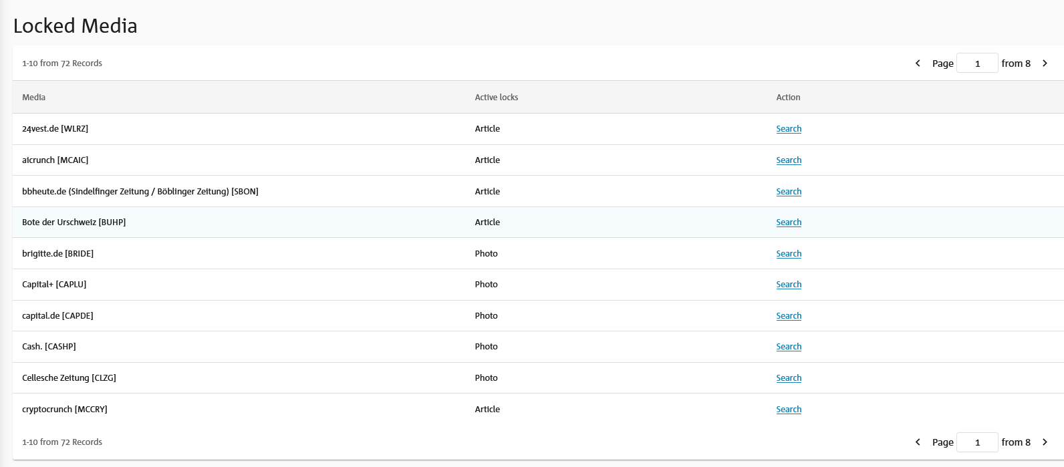1064x467 pixels.
Task: Click the Locked Media page heading
Action: pyautogui.click(x=75, y=26)
